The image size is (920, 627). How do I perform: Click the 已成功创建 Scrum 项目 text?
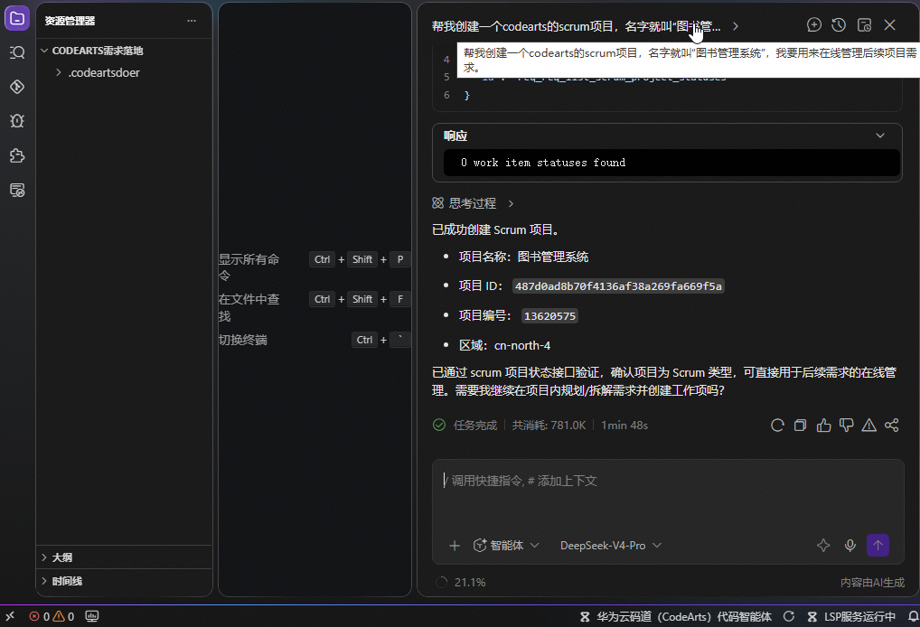coord(496,229)
